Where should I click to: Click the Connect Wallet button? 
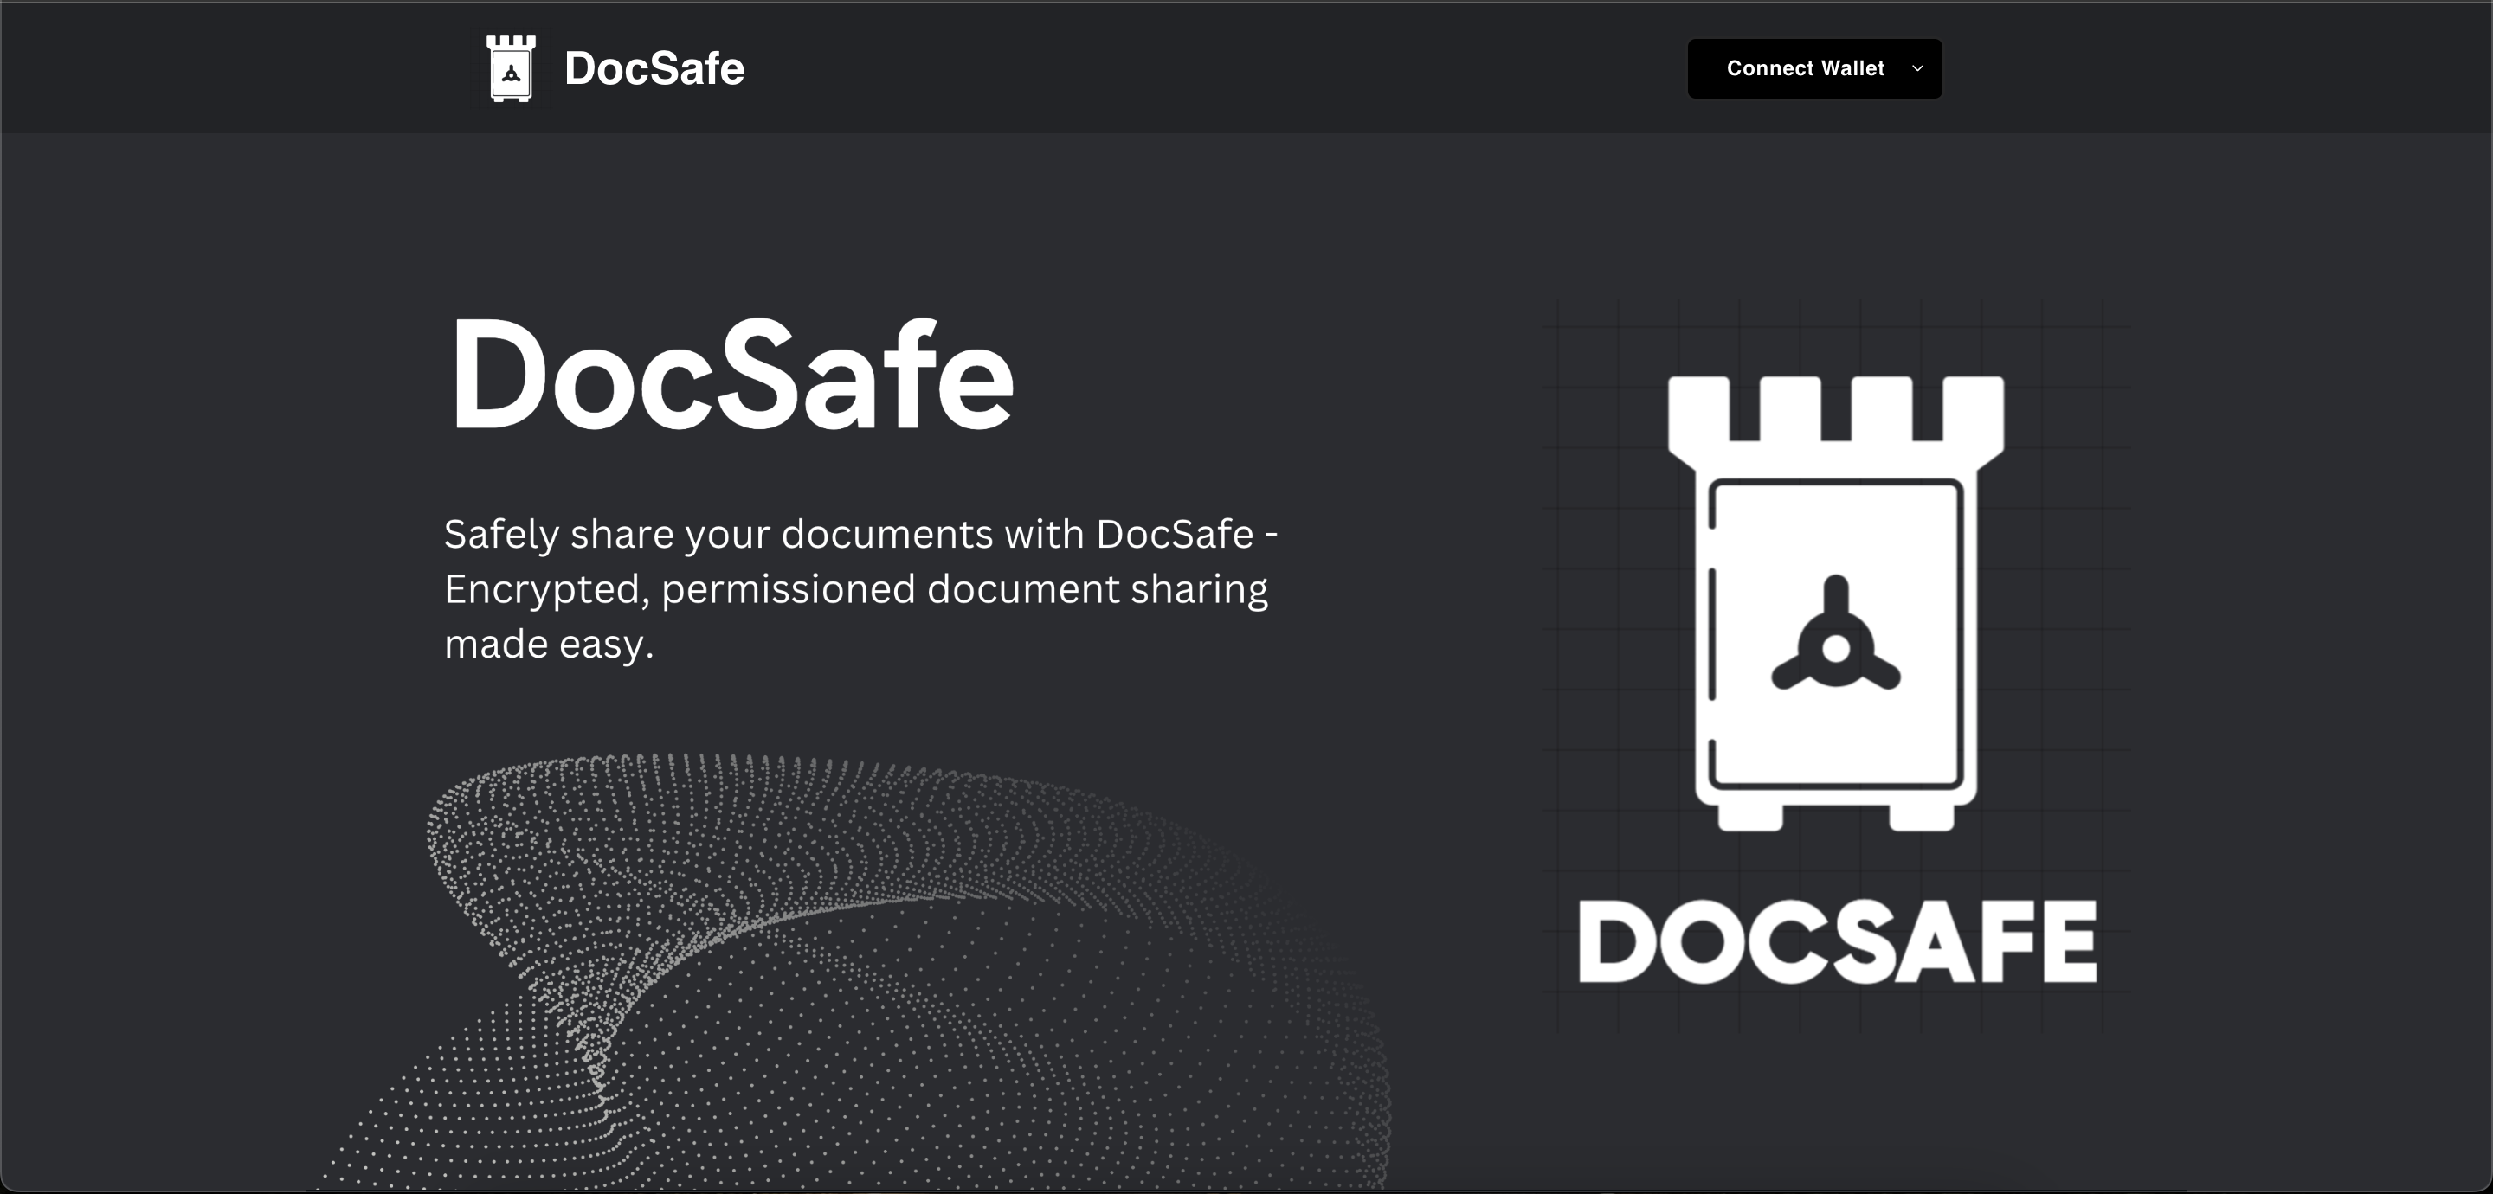[x=1813, y=67]
